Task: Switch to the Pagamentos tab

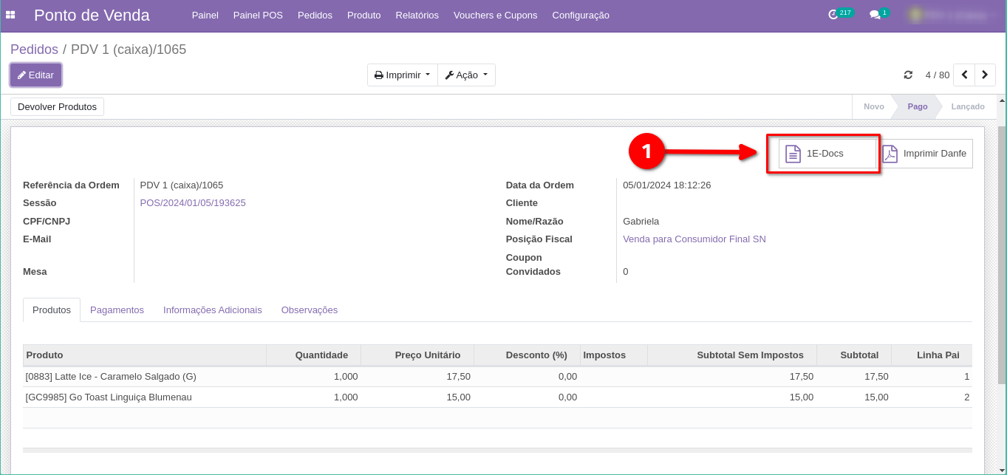Action: [x=117, y=310]
